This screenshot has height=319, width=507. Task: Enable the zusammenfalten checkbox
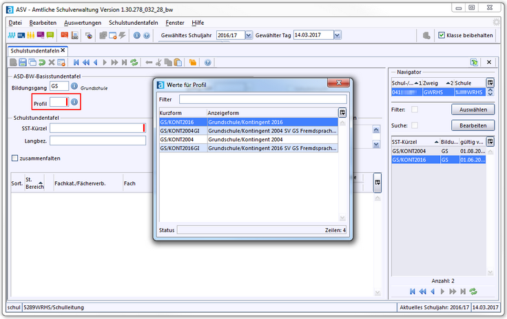[x=15, y=158]
